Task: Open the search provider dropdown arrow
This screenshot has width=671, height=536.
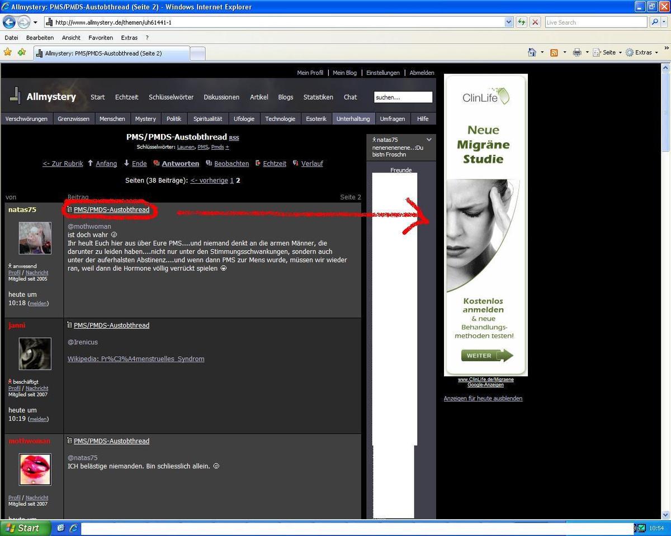Action: pyautogui.click(x=664, y=22)
